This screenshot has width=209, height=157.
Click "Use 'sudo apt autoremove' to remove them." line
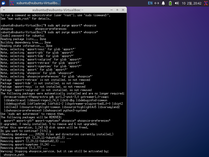coord(33,114)
